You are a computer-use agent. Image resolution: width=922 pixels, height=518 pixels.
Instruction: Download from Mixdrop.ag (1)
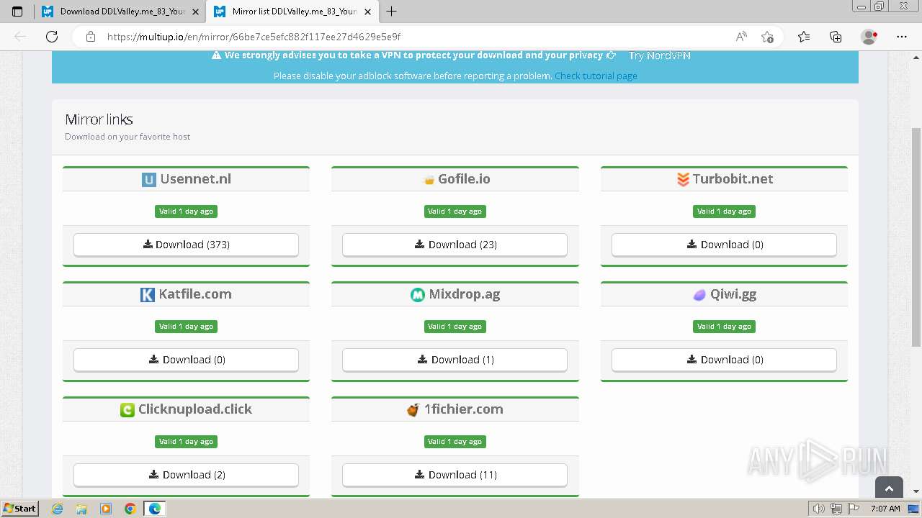pos(455,360)
